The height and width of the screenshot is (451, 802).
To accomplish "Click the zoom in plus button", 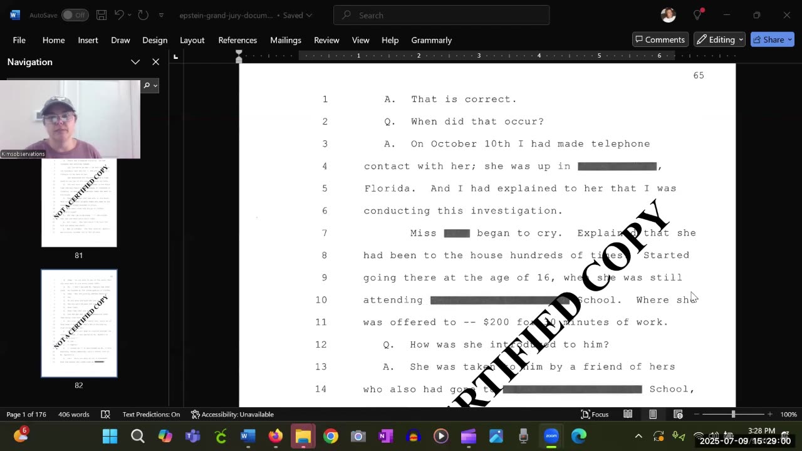I will (770, 414).
